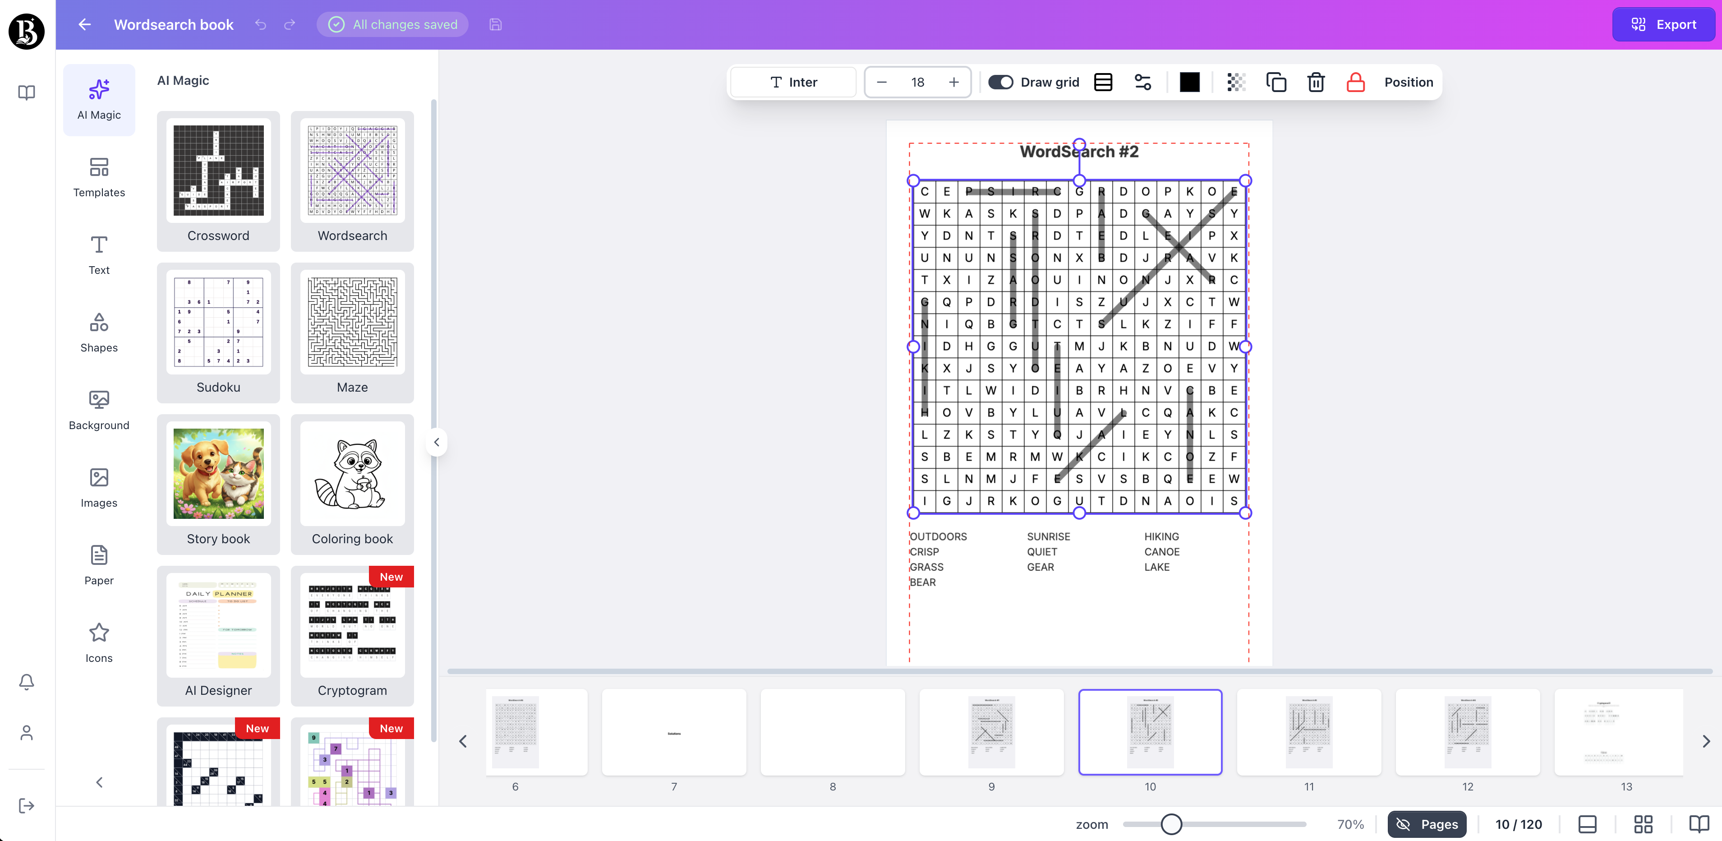
Task: Undo the last change
Action: (x=260, y=25)
